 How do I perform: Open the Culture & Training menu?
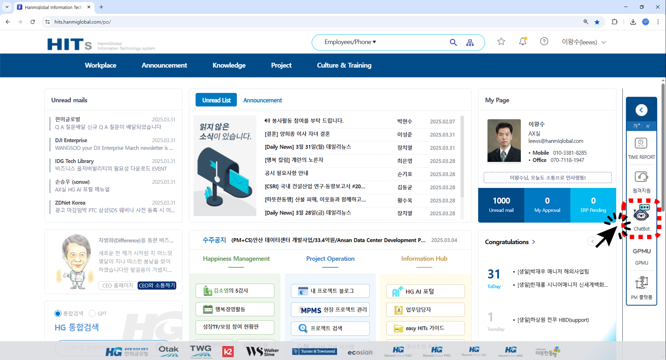click(344, 65)
